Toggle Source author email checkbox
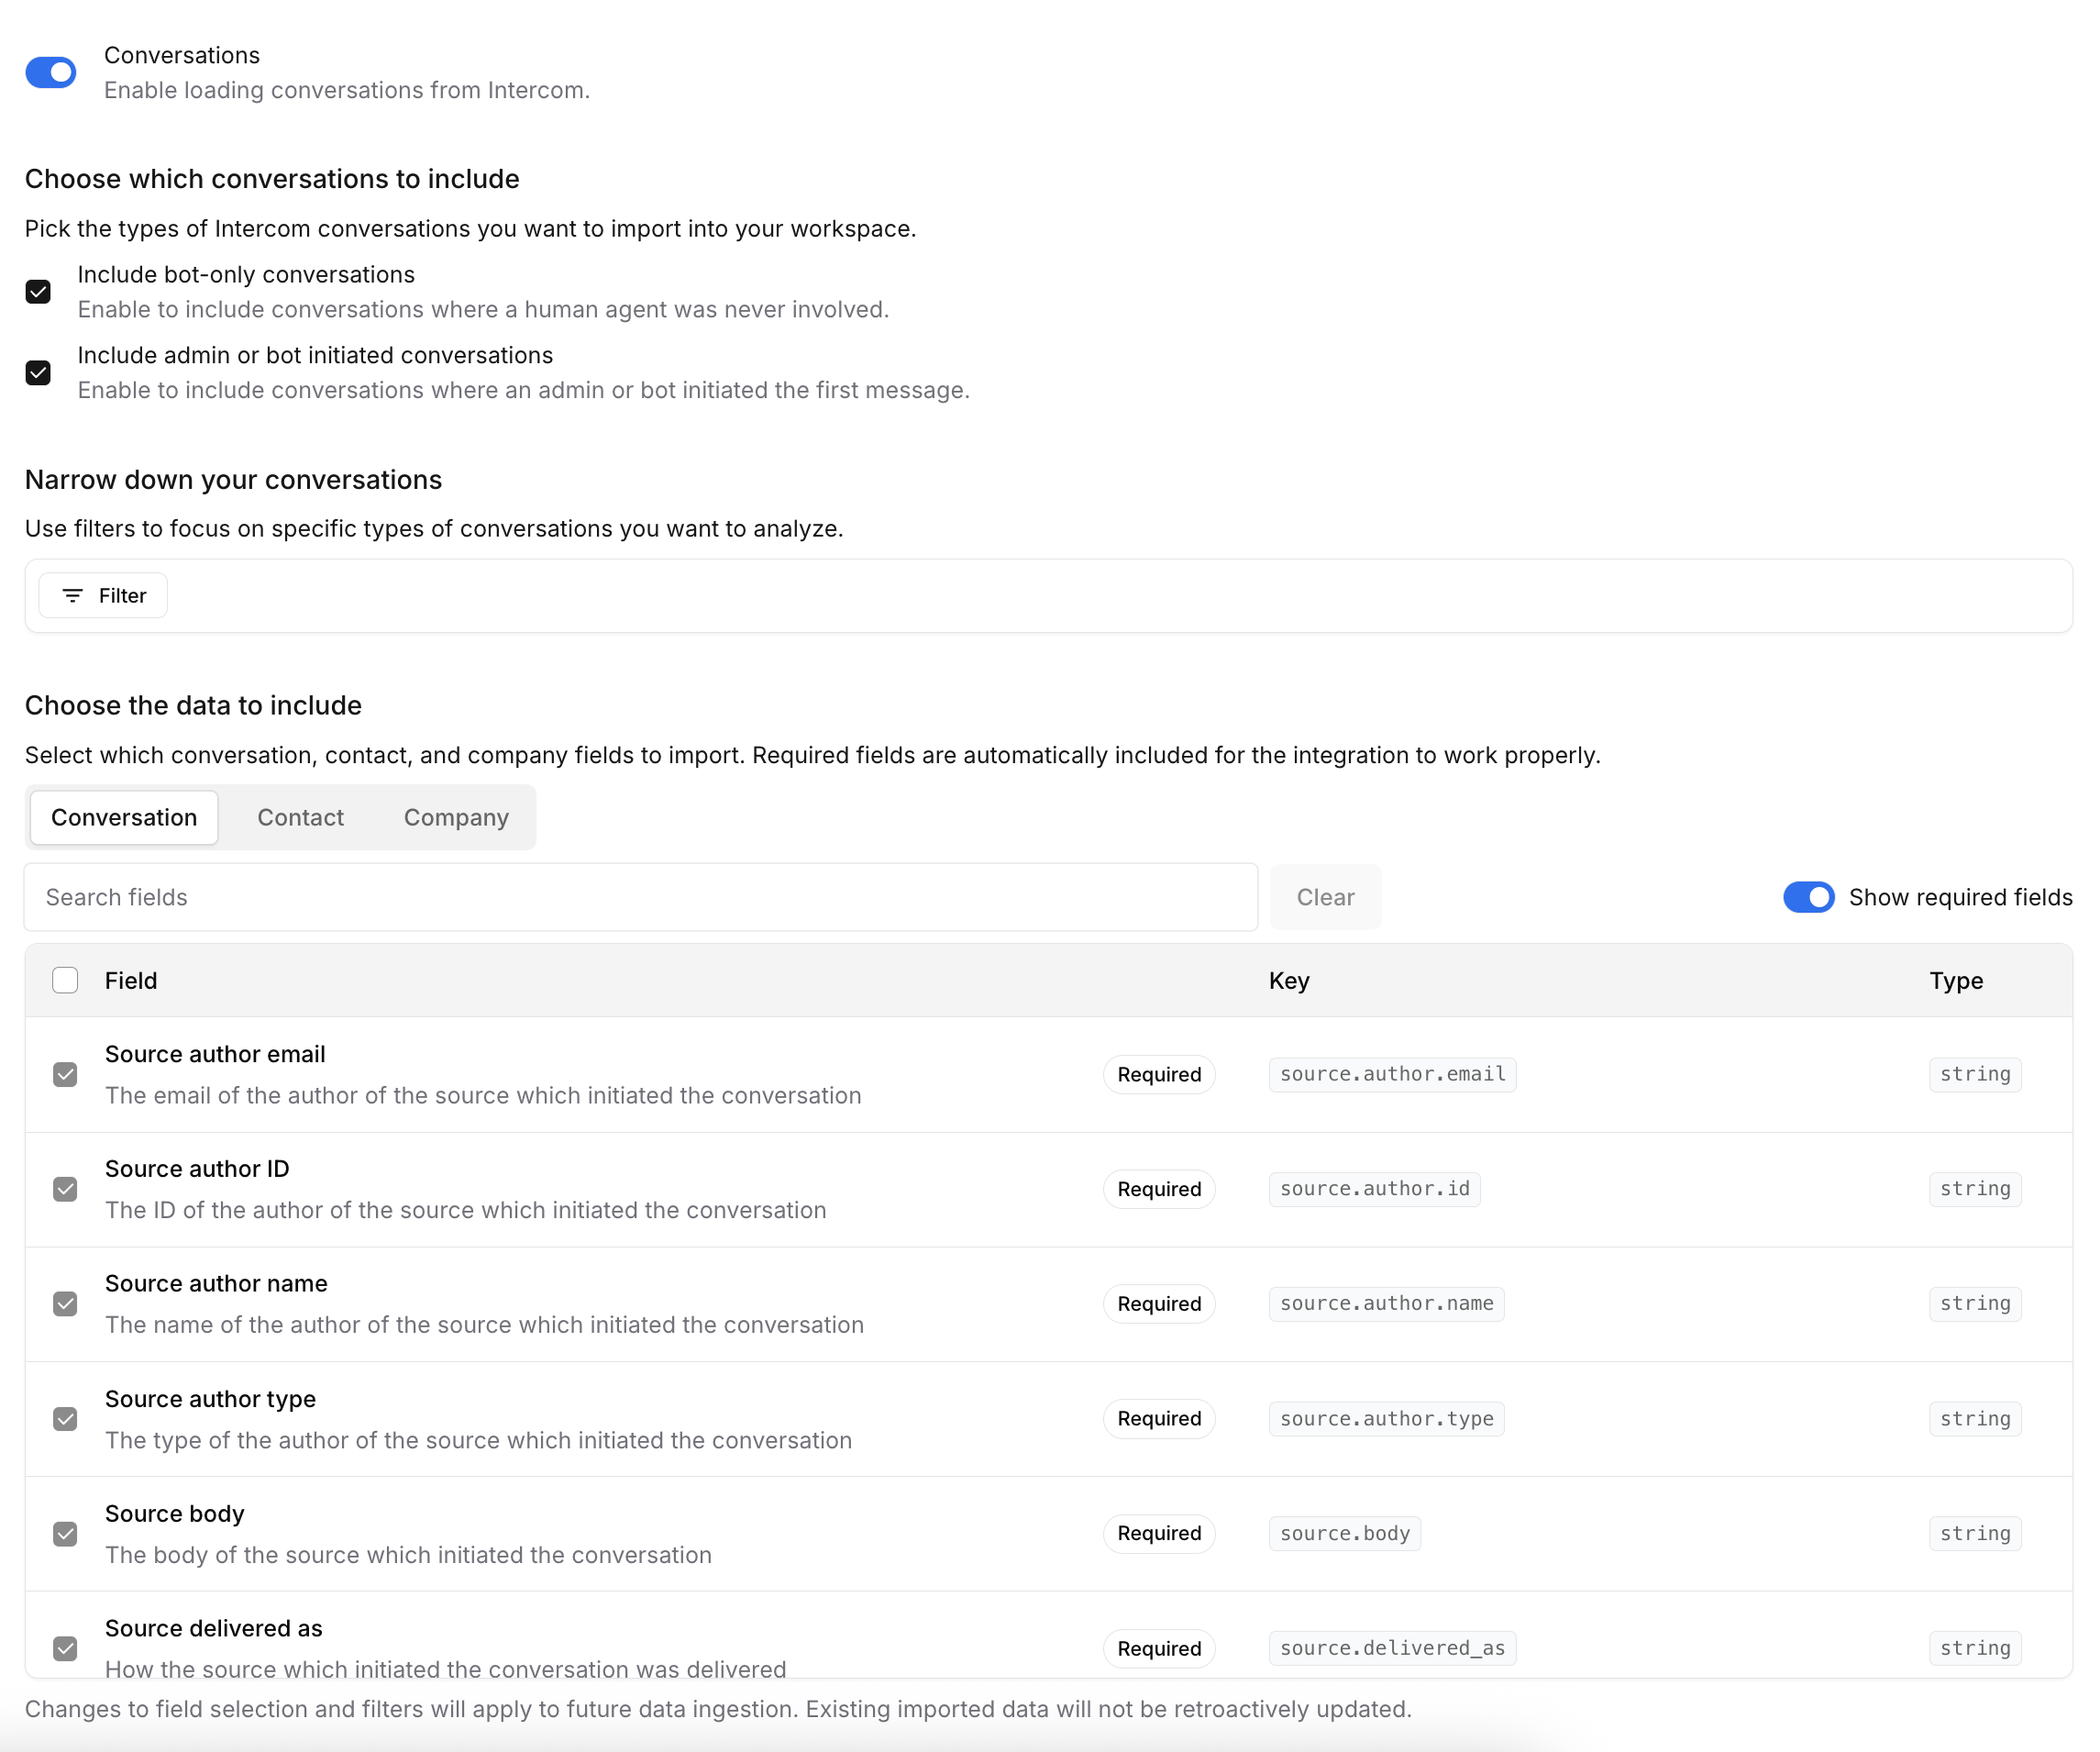 click(65, 1074)
